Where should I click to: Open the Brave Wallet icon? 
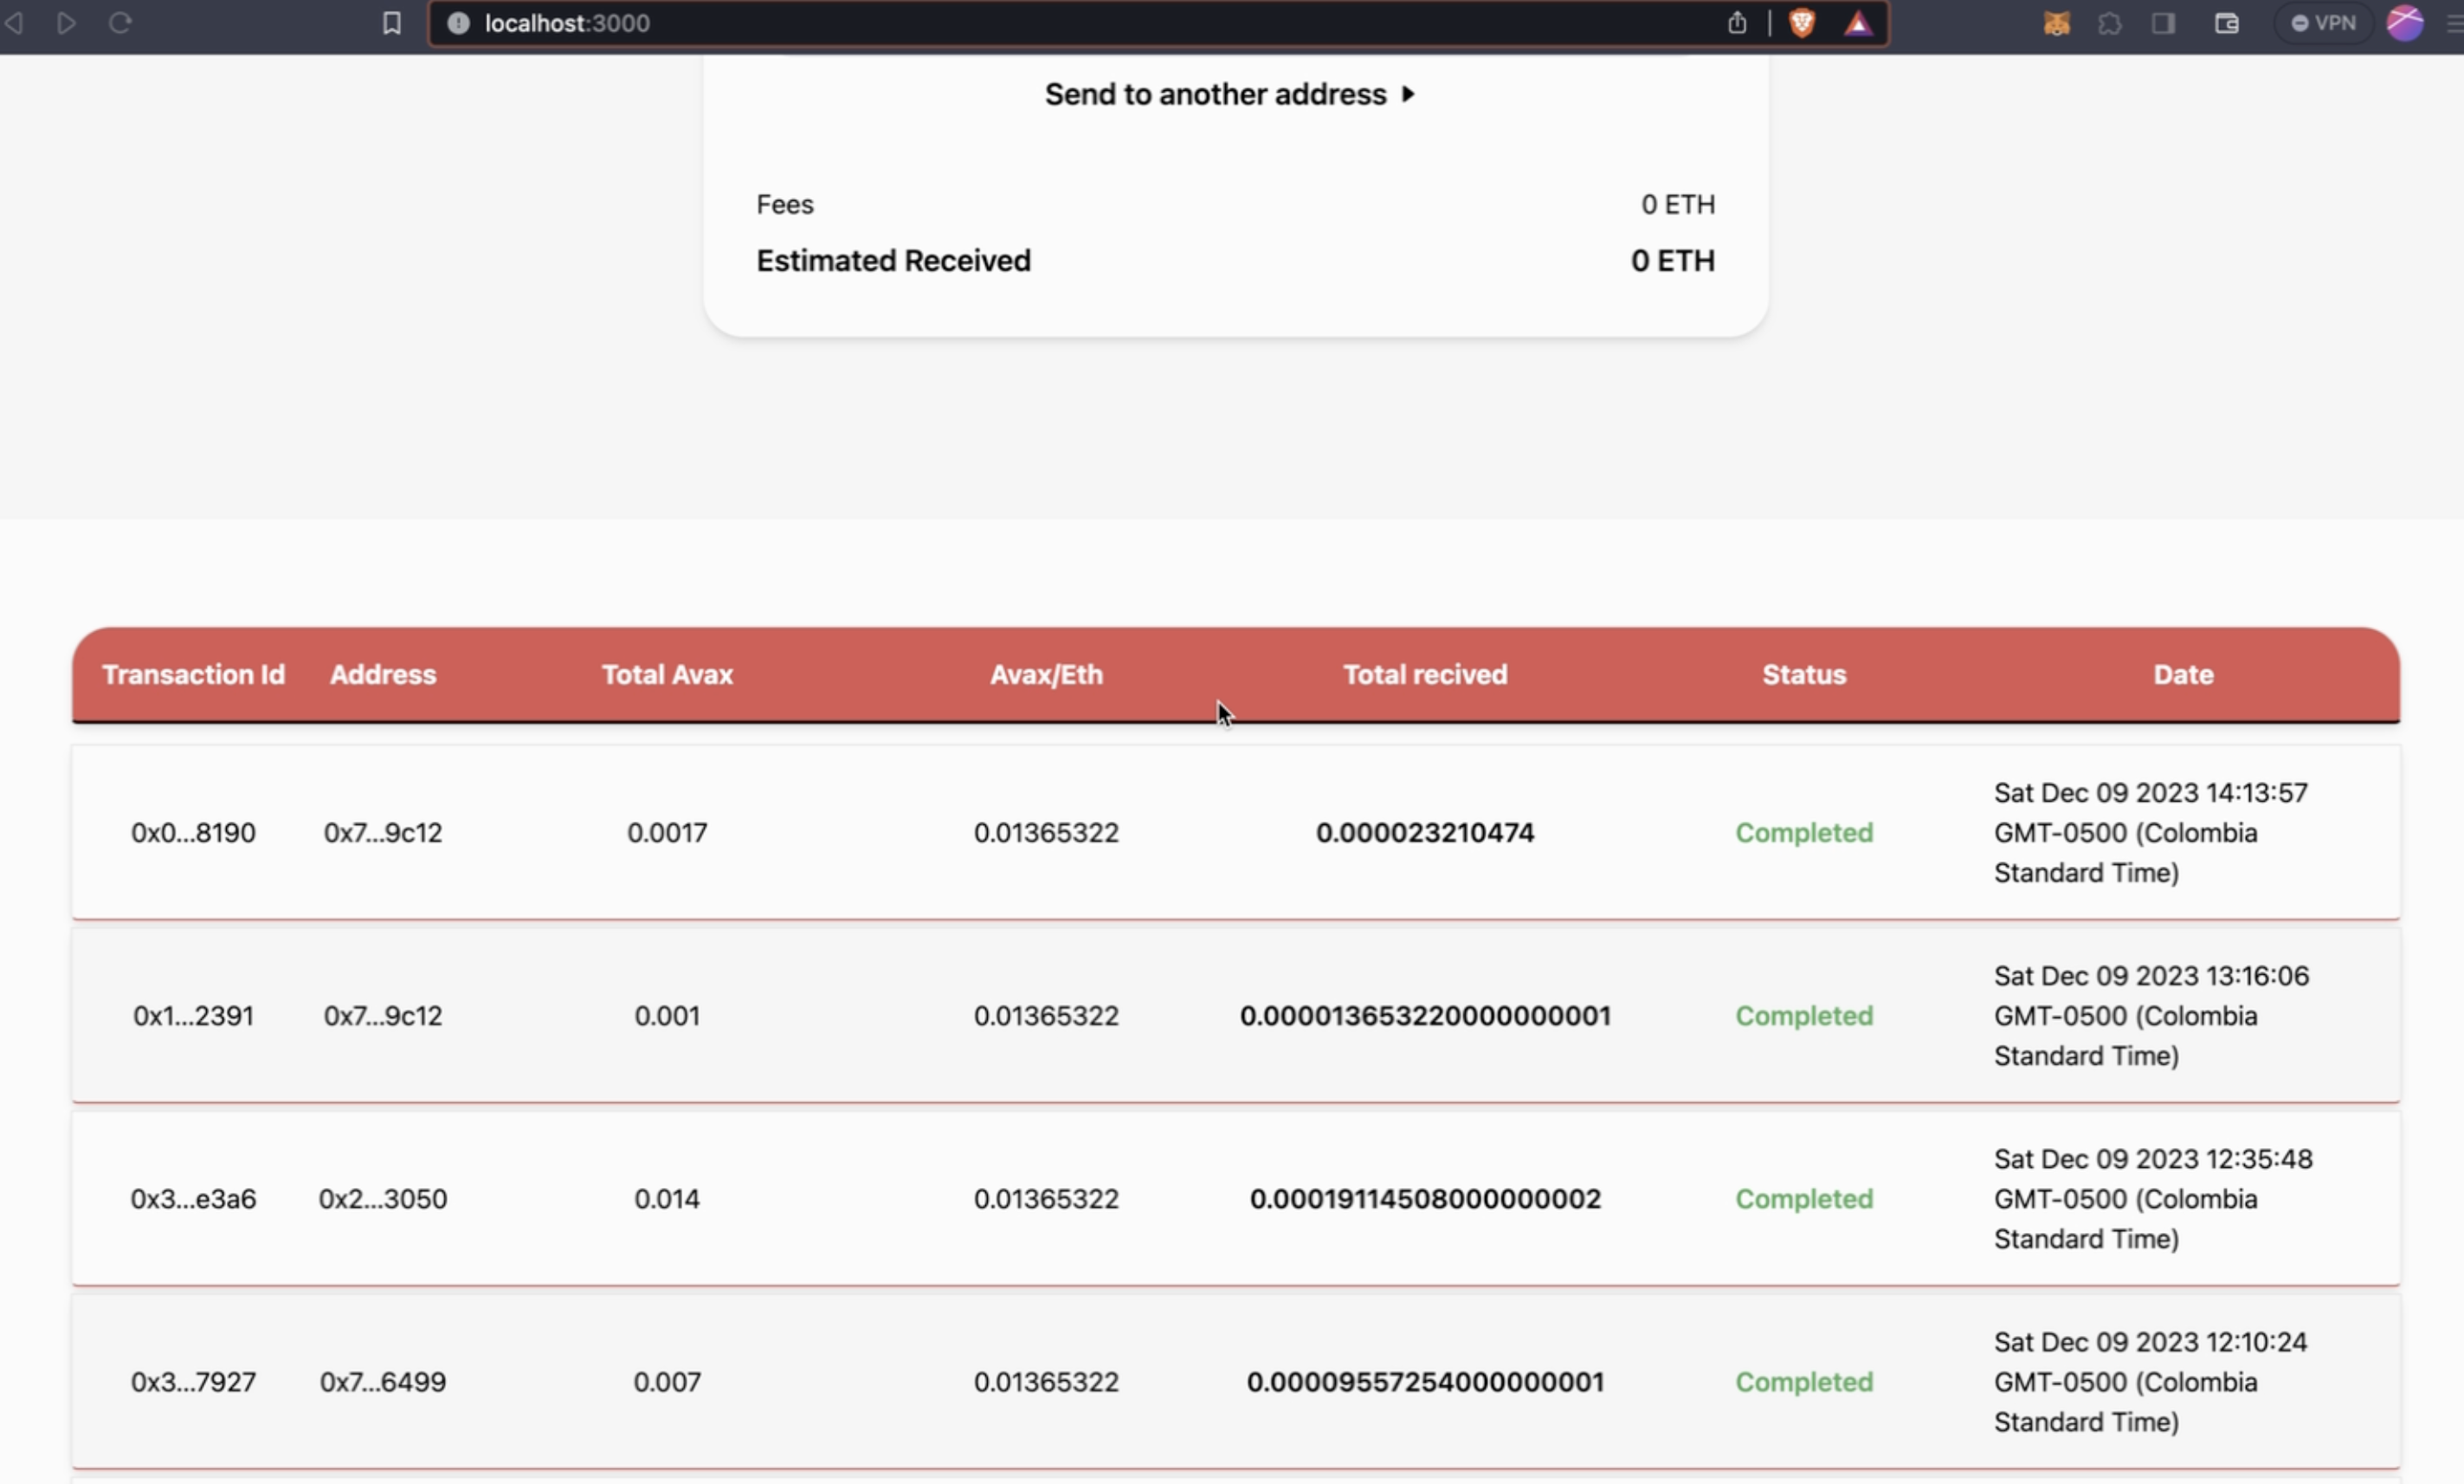click(x=2227, y=23)
